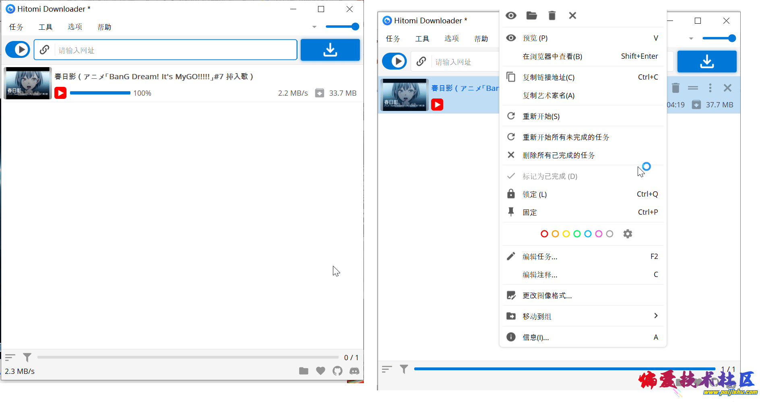This screenshot has width=760, height=402.
Task: Click the paste link icon beside URL field
Action: tap(44, 50)
